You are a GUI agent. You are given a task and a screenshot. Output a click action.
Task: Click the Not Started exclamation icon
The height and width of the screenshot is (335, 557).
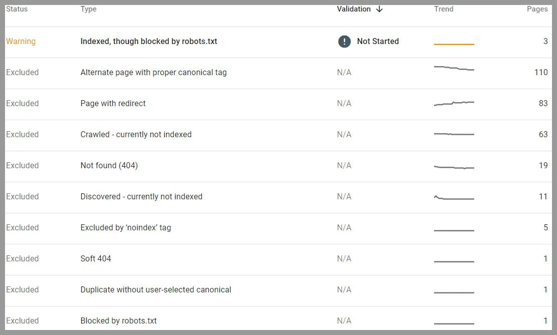coord(344,42)
